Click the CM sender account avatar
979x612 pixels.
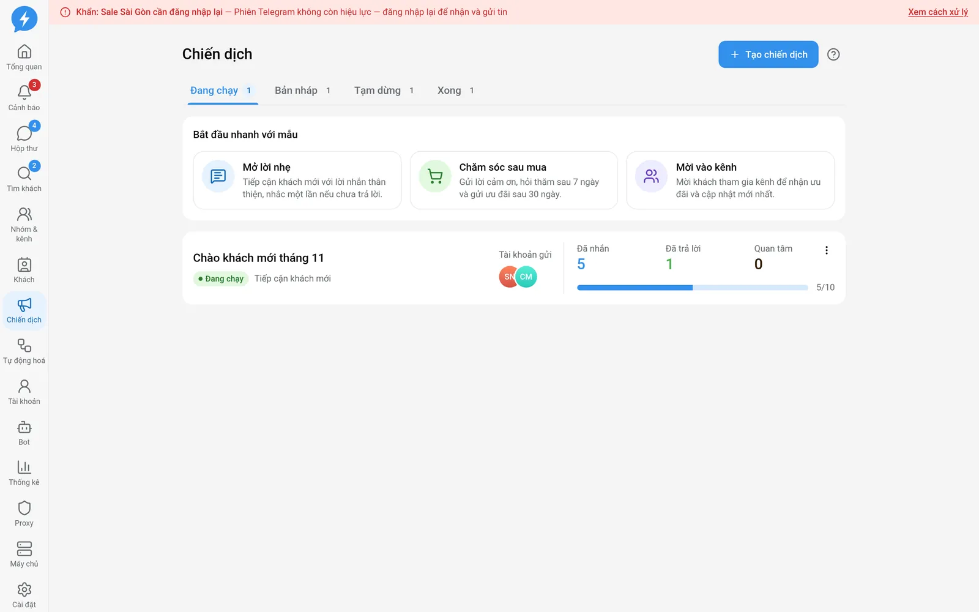pos(526,277)
